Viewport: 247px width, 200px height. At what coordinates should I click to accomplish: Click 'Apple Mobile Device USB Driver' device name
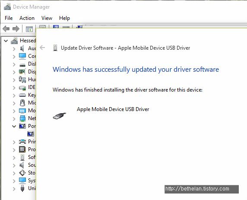(113, 109)
